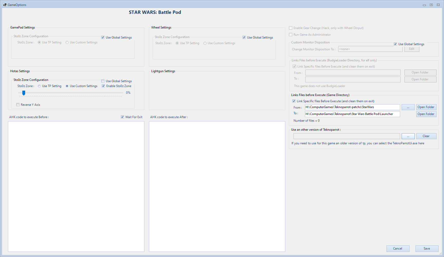Click the 'Number of files = 0' text

(307, 121)
